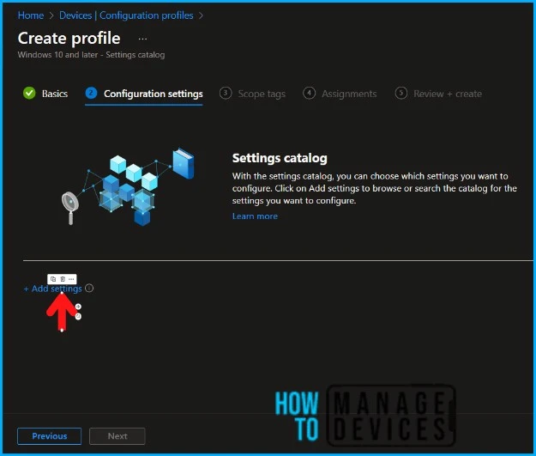Screen dimensions: 536x456
Task: Open more options in the floating annotation toolbar
Action: tap(72, 279)
